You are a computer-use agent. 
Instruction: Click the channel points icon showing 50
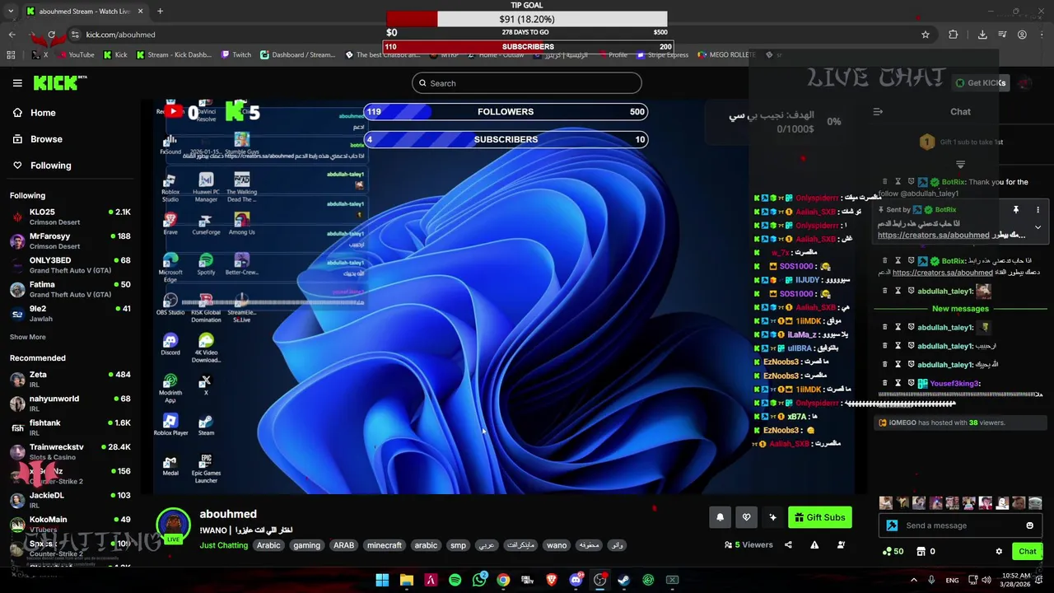(893, 552)
